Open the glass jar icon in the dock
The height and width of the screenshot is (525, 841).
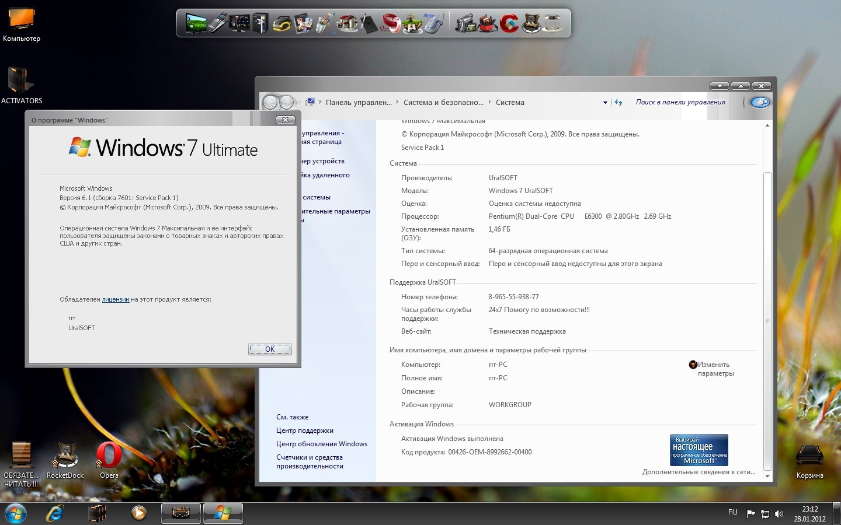coord(552,23)
